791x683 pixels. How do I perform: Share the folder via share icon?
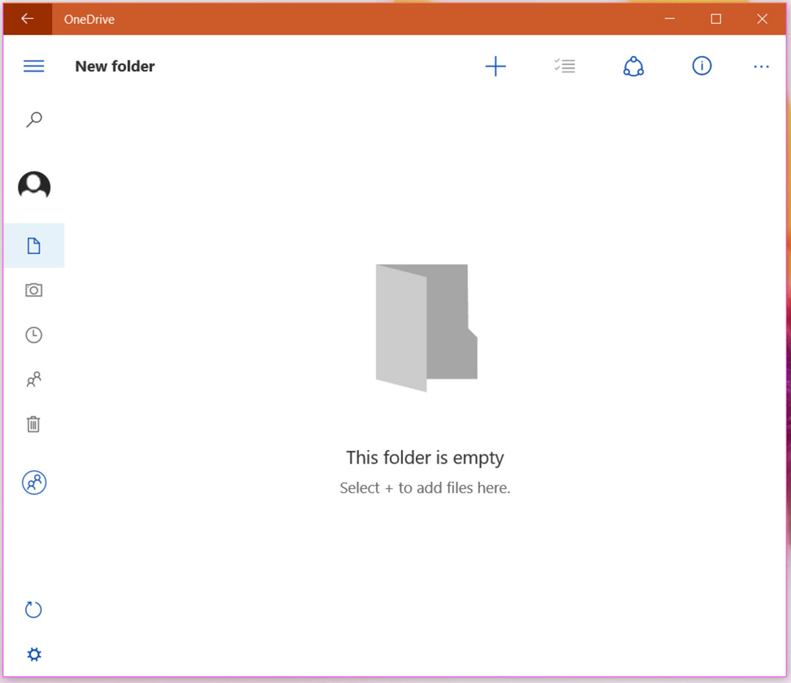[x=633, y=66]
